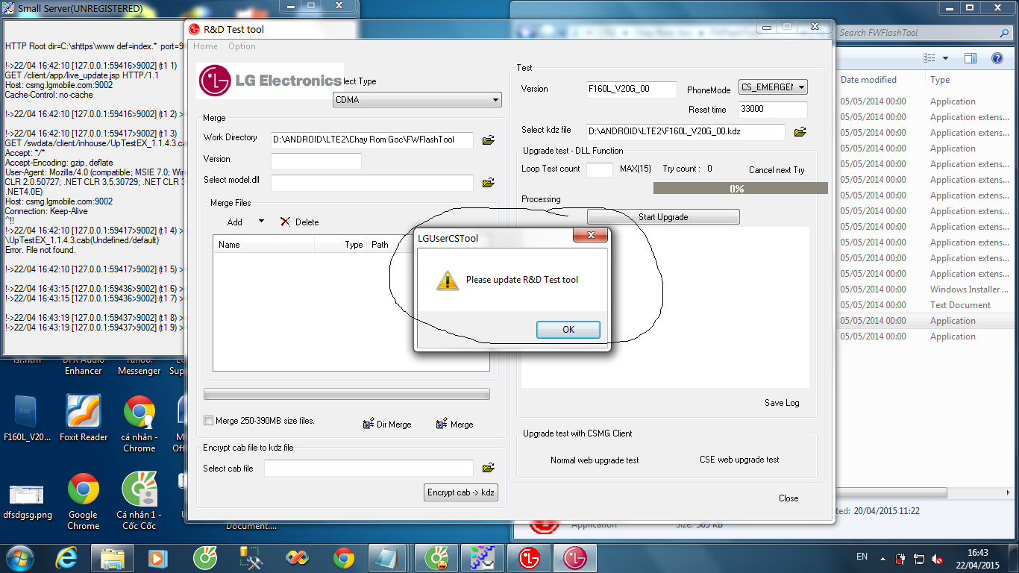The image size is (1019, 573).
Task: Select the Text Document row in Explorer
Action: pos(925,305)
